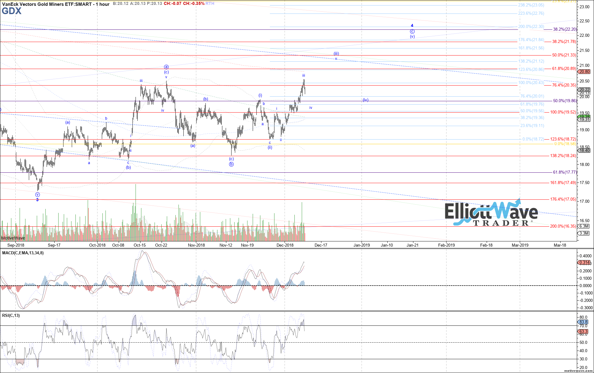Open the motivewave.com link
The image size is (594, 373).
point(578,371)
